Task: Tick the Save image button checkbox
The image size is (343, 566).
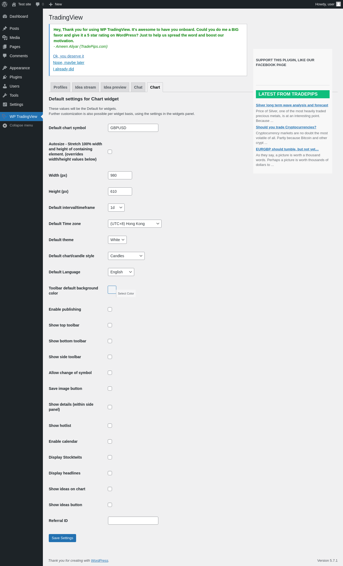Action: [110, 389]
